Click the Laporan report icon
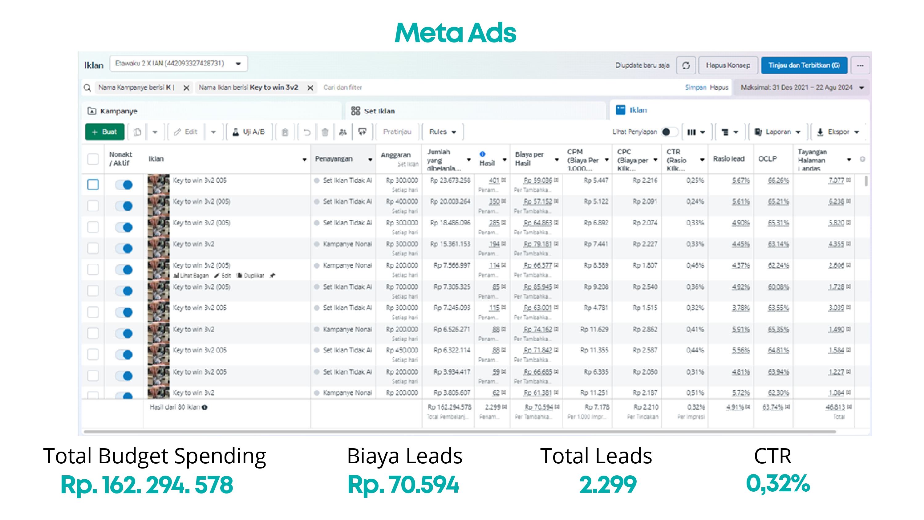This screenshot has height=520, width=924. (758, 132)
